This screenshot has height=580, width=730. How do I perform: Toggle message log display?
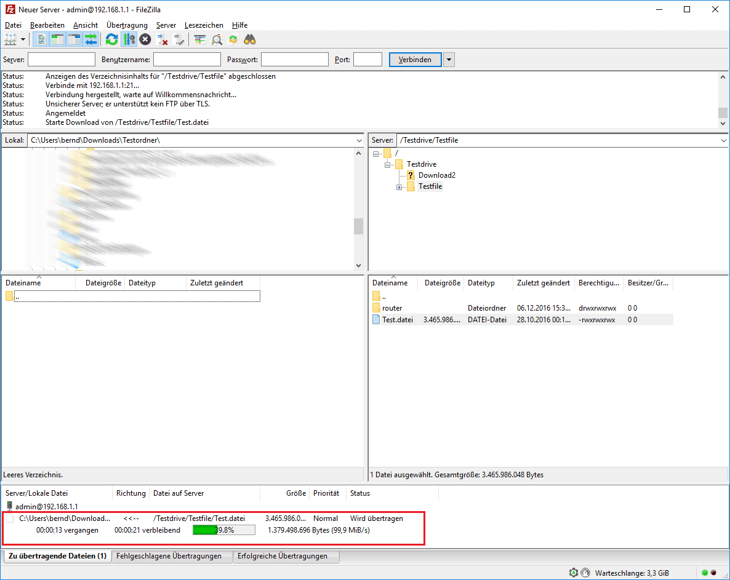pyautogui.click(x=41, y=39)
